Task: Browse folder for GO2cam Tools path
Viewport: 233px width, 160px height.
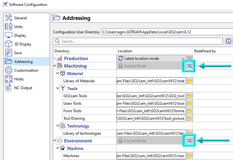Action: click(189, 96)
